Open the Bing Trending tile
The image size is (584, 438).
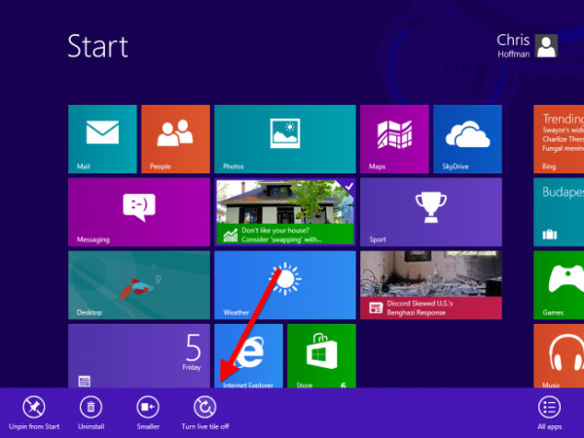(559, 139)
